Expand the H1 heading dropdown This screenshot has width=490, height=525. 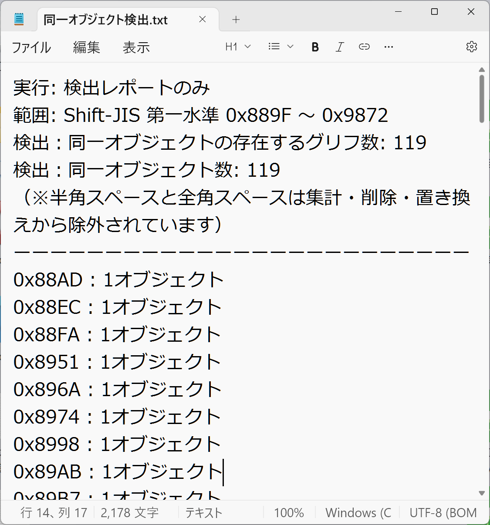(238, 47)
